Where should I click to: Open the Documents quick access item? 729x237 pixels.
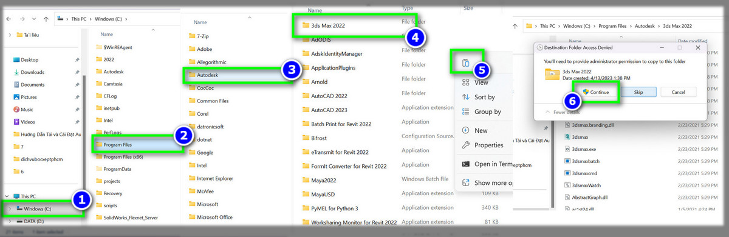click(x=32, y=85)
